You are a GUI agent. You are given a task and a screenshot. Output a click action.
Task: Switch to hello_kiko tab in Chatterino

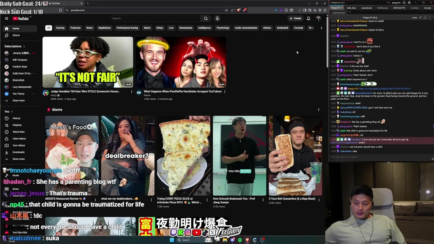[351, 8]
